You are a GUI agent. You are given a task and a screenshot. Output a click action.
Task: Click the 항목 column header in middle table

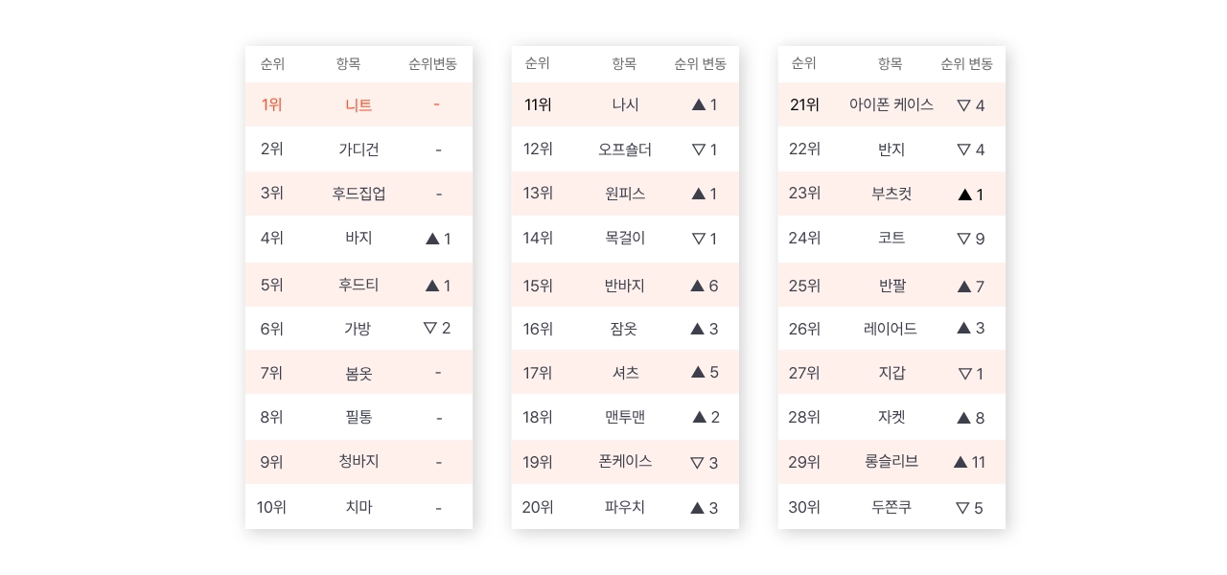pos(624,64)
